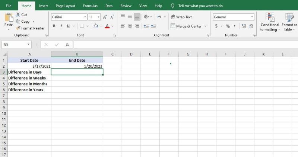Apply percent style to the cell

tap(228, 26)
